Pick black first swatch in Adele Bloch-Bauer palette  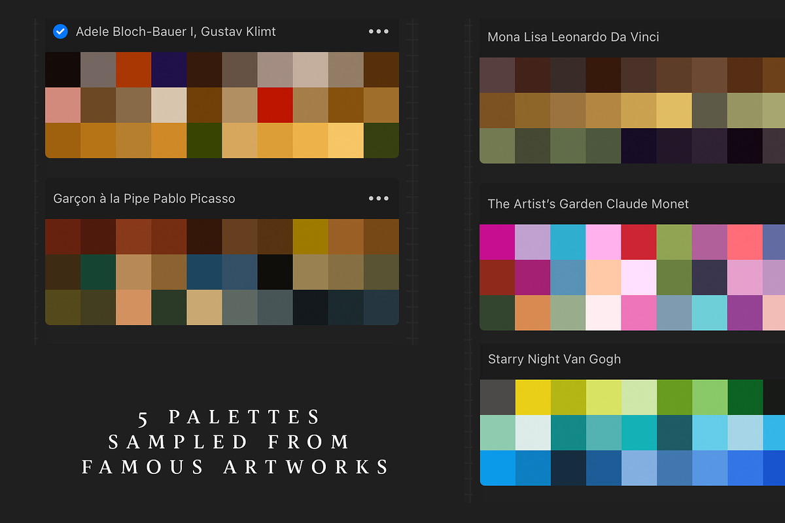[x=63, y=70]
